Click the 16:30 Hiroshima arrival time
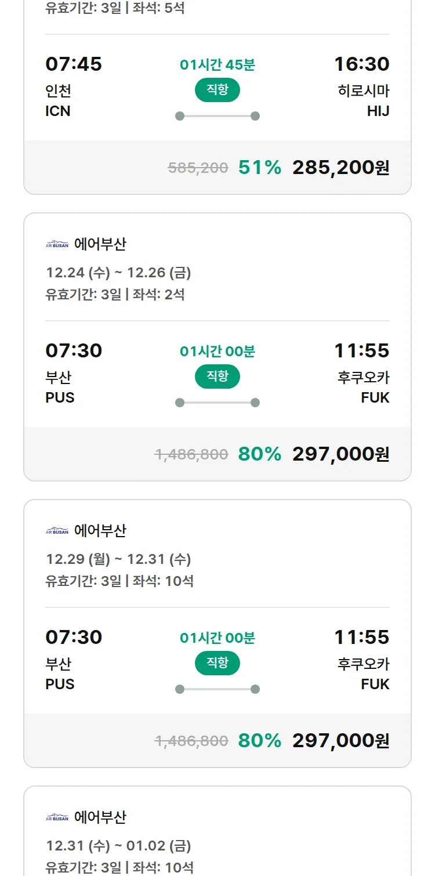The image size is (435, 876). tap(361, 64)
